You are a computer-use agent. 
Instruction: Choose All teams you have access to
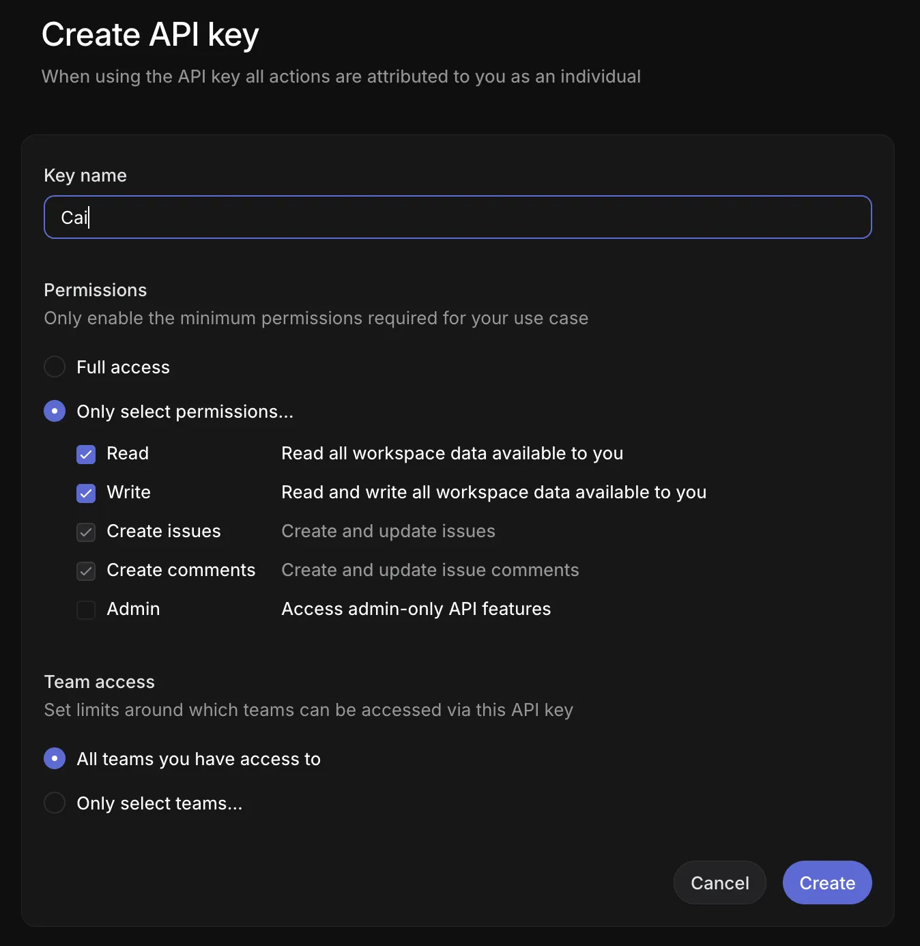54,758
